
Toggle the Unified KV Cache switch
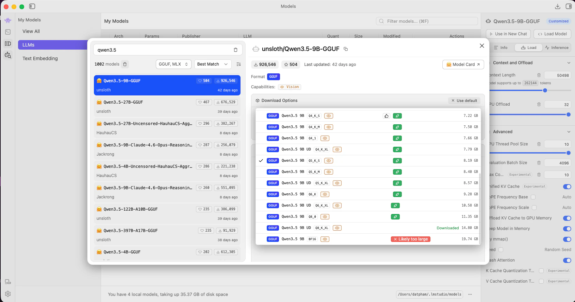[567, 186]
